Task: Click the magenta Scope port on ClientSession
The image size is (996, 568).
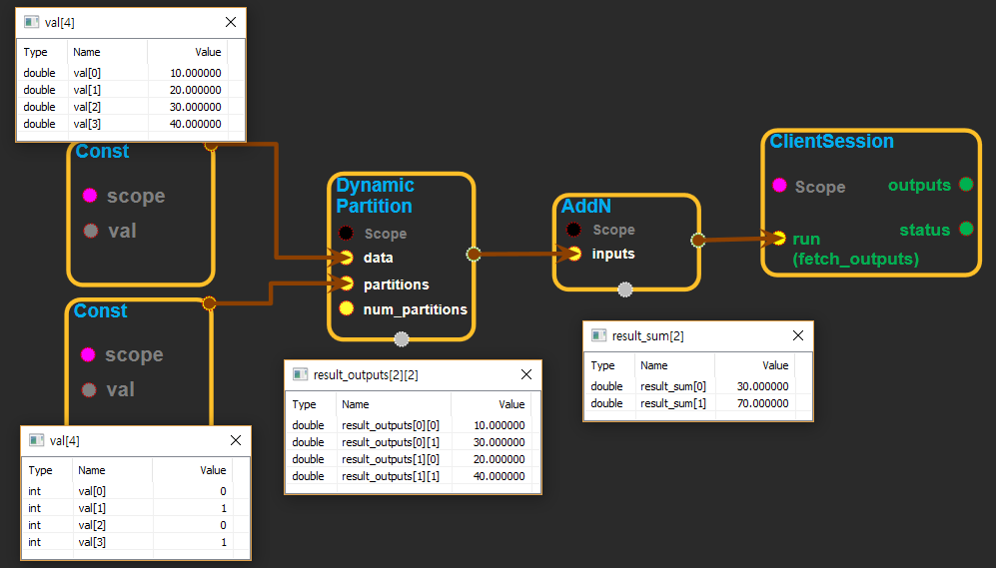Action: pyautogui.click(x=779, y=186)
